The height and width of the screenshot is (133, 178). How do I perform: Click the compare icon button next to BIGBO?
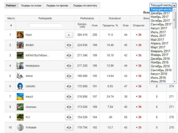click(69, 45)
